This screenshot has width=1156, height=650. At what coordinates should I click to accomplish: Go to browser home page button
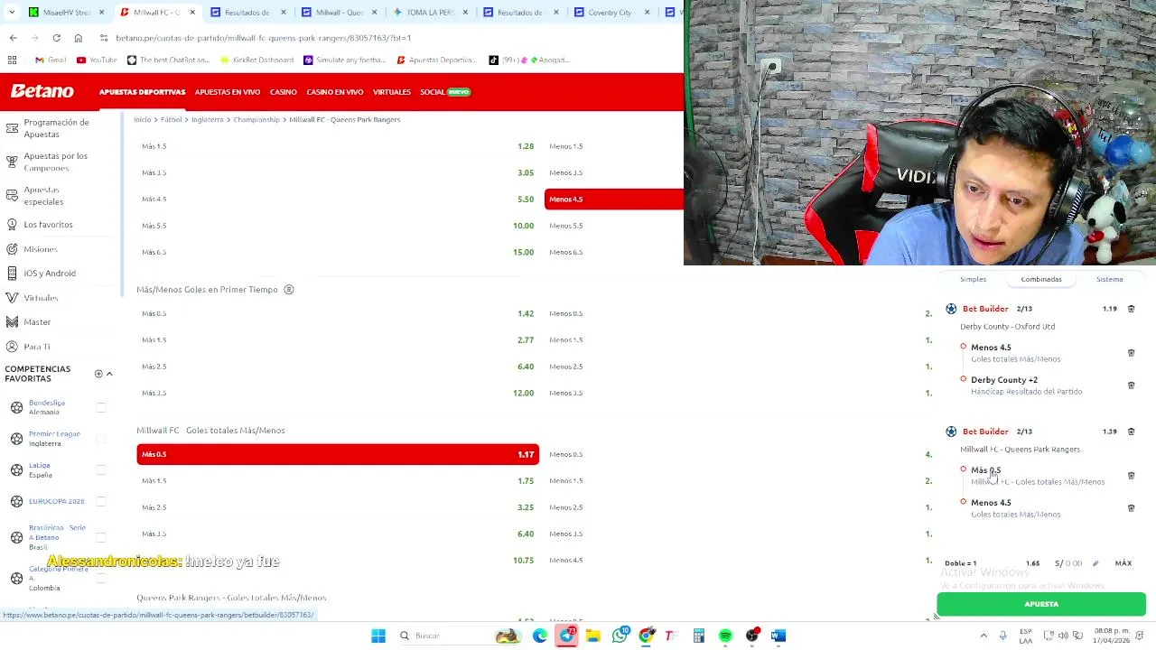(x=79, y=38)
